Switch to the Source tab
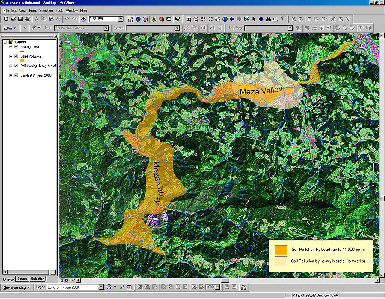Screen dimensions: 385x299 pyautogui.click(x=22, y=279)
